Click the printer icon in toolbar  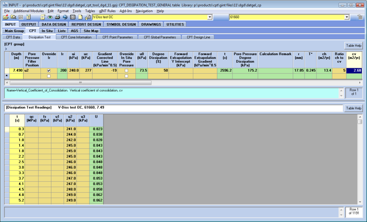point(57,17)
